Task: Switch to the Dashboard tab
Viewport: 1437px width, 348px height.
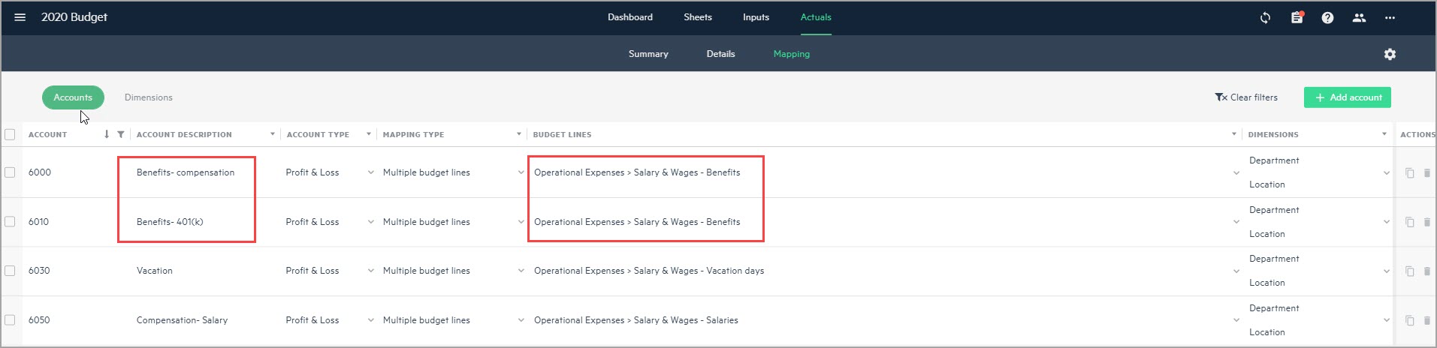Action: tap(629, 17)
